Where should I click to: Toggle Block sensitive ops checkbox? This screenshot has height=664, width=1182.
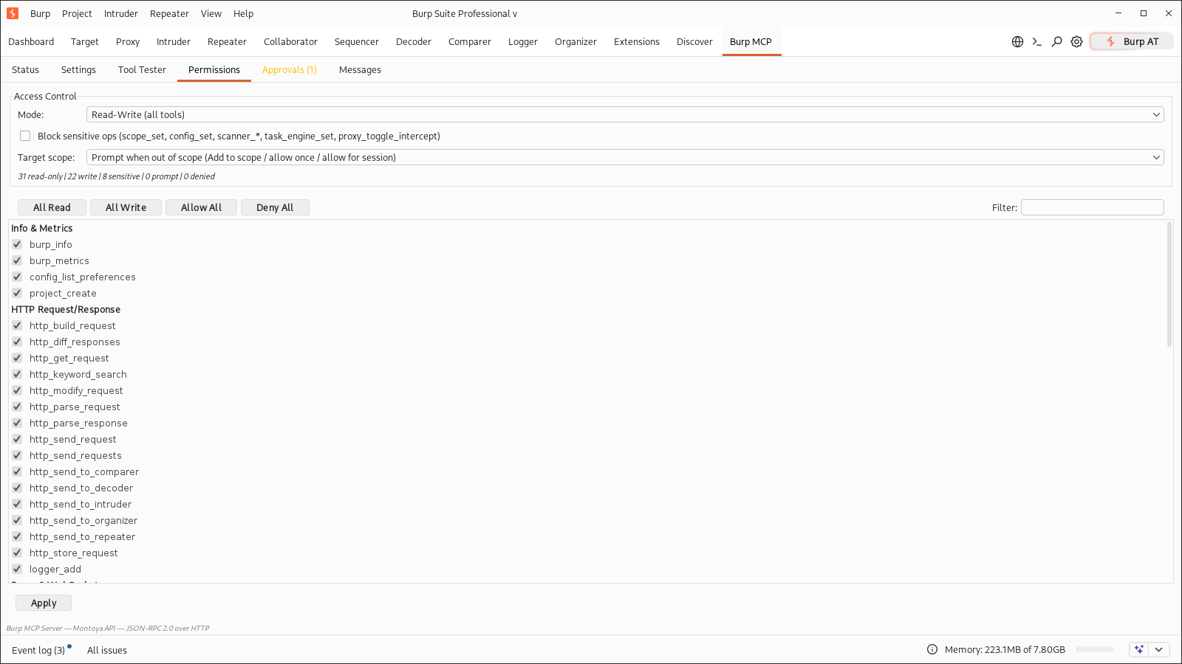(25, 136)
